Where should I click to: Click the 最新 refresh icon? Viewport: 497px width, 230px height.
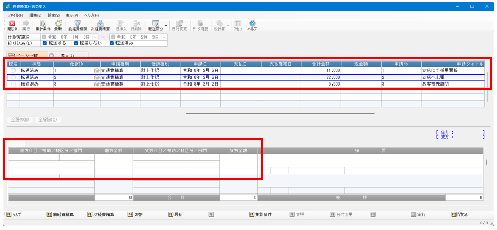(x=58, y=26)
